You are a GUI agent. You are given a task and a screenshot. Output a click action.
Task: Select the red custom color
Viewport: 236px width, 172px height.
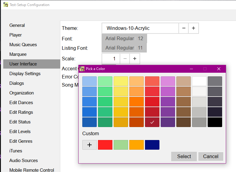coord(105,145)
